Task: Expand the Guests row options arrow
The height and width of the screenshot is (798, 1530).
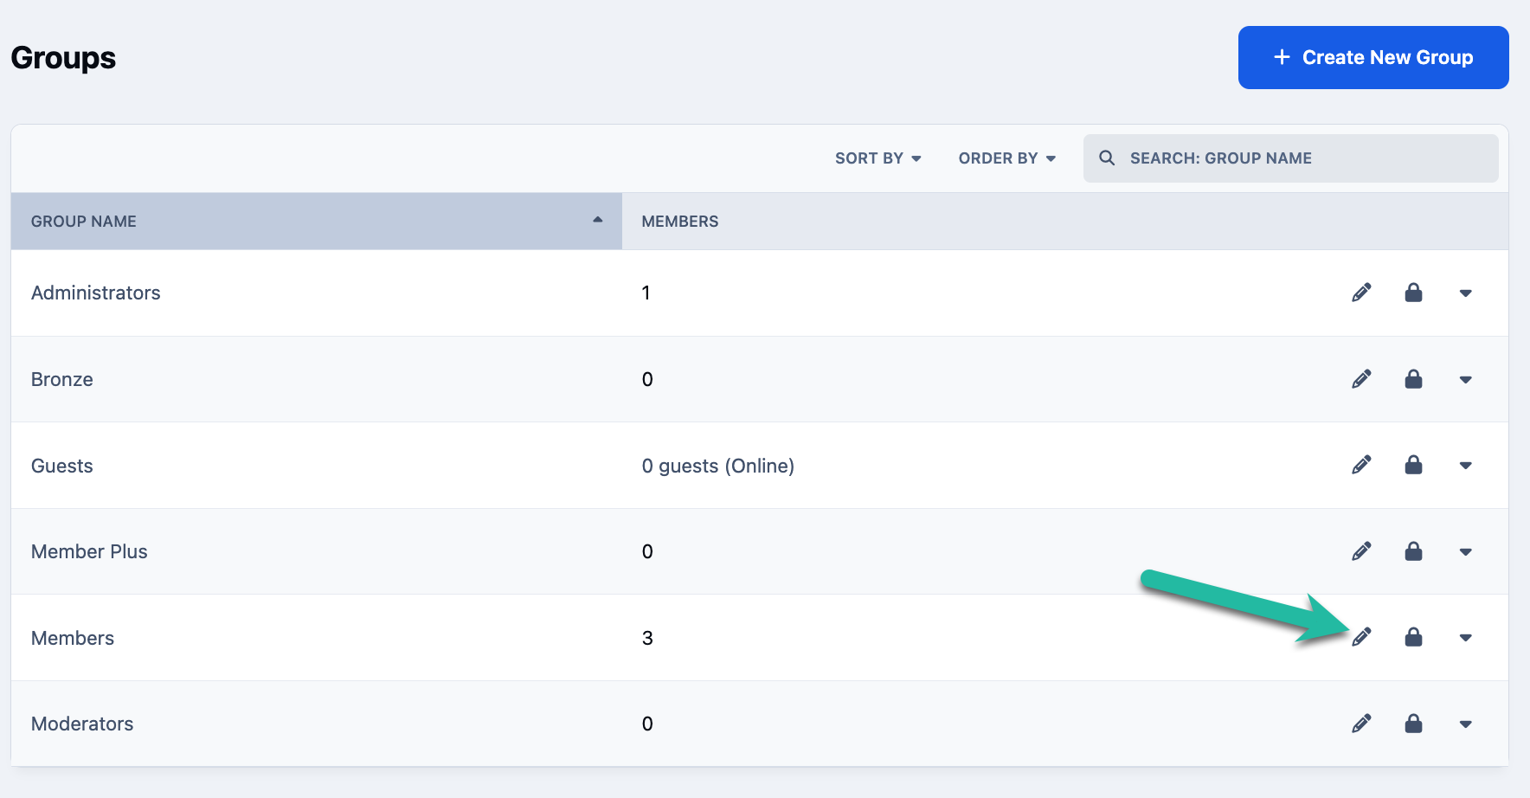Action: click(1465, 466)
